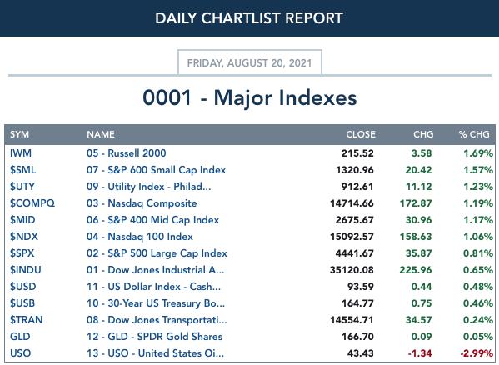Viewport: 499px width, 365px height.
Task: Open the $SML symbol link
Action: pos(22,170)
